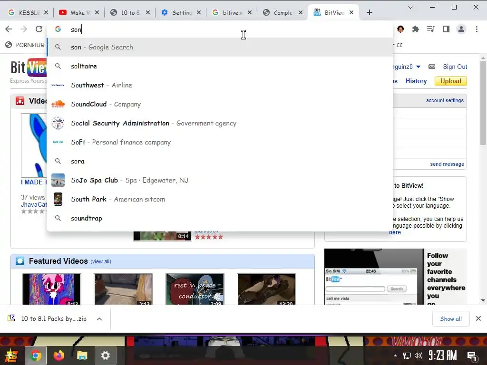The width and height of the screenshot is (487, 365).
Task: Choose the South Park suggestion
Action: [220, 199]
